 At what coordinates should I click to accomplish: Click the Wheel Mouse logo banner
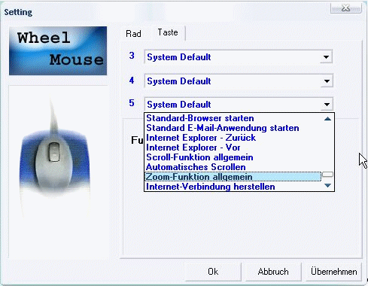[x=58, y=50]
